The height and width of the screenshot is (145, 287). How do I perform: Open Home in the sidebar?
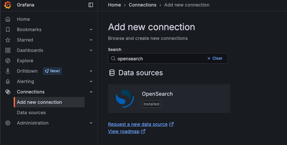coord(23,19)
